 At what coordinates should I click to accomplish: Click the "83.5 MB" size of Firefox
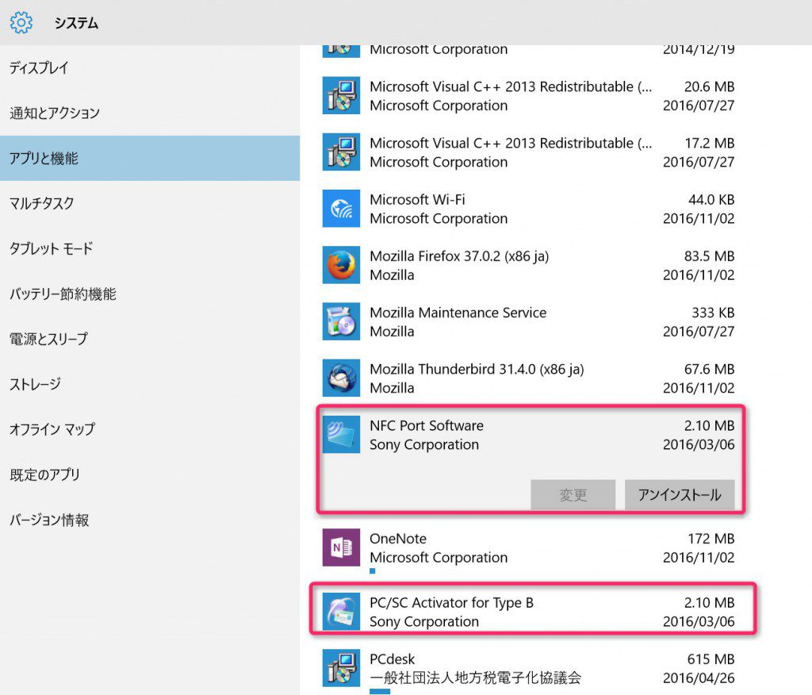[709, 256]
